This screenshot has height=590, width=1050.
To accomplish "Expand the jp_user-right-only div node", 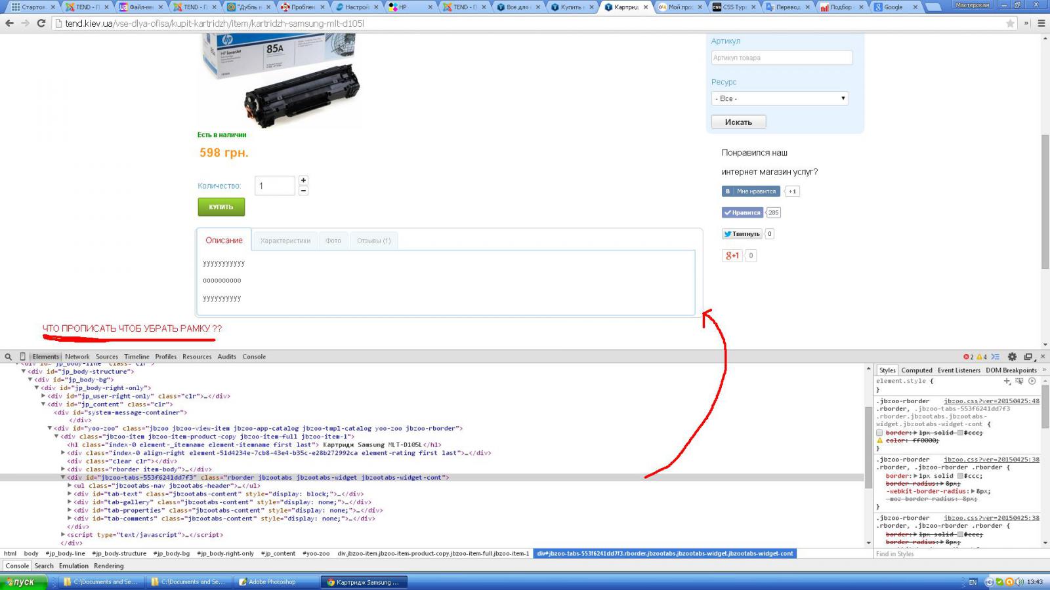I will (x=43, y=396).
